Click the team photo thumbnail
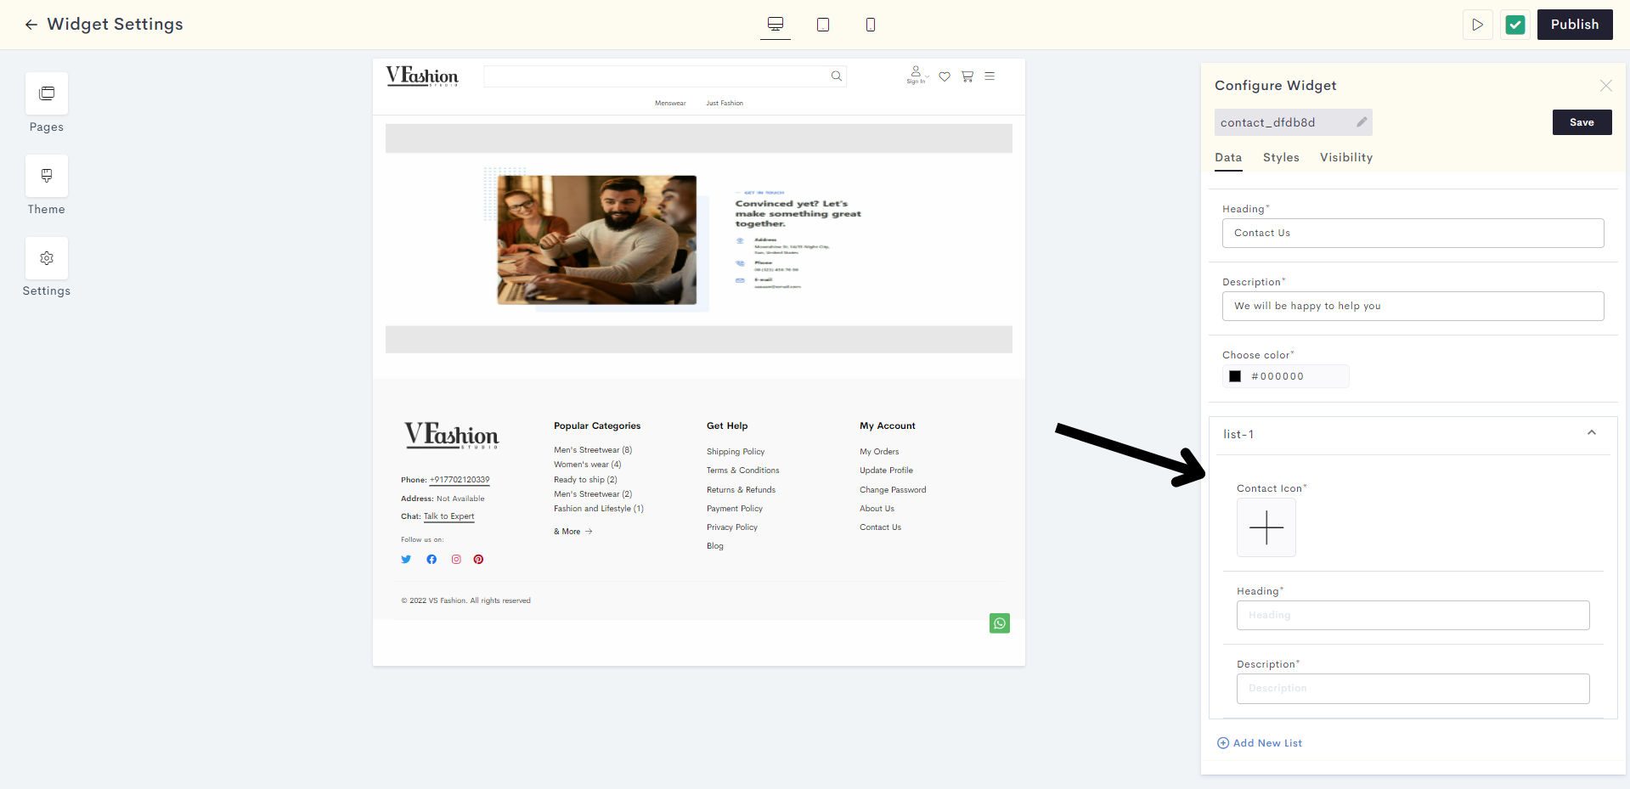This screenshot has height=789, width=1630. (597, 240)
